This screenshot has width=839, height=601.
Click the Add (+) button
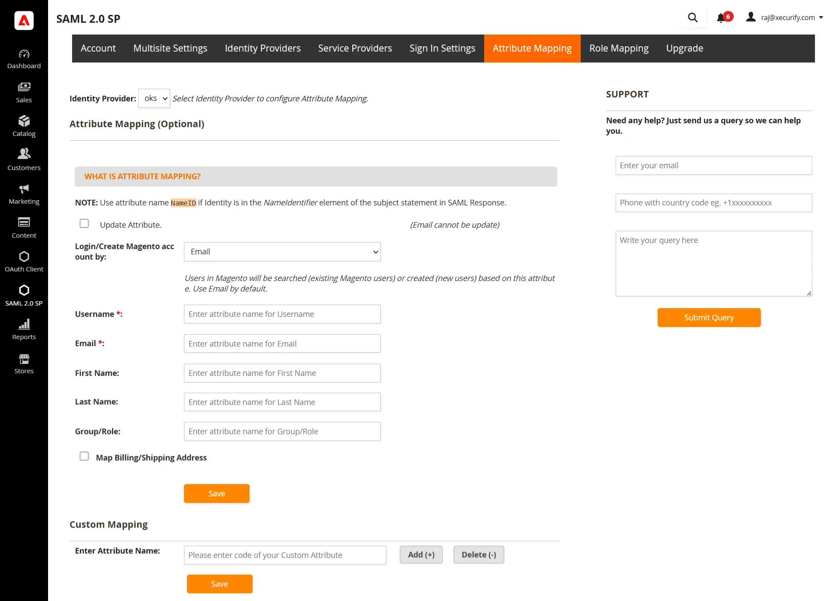[x=421, y=555]
